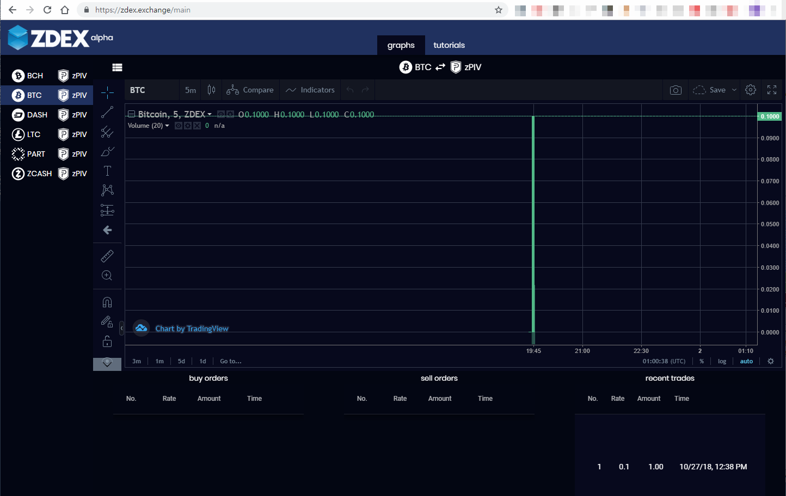Image resolution: width=786 pixels, height=496 pixels.
Task: Toggle logarithmic price scale
Action: 722,361
